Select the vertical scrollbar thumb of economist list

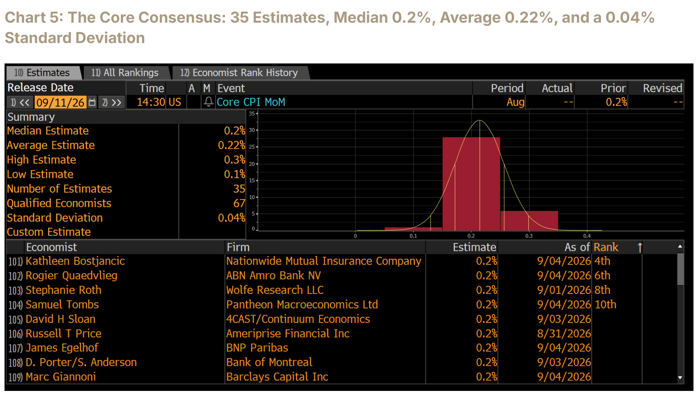point(680,269)
